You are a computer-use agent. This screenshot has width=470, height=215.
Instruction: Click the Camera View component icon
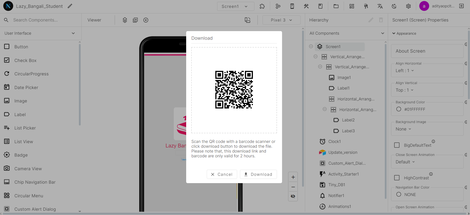pos(7,168)
